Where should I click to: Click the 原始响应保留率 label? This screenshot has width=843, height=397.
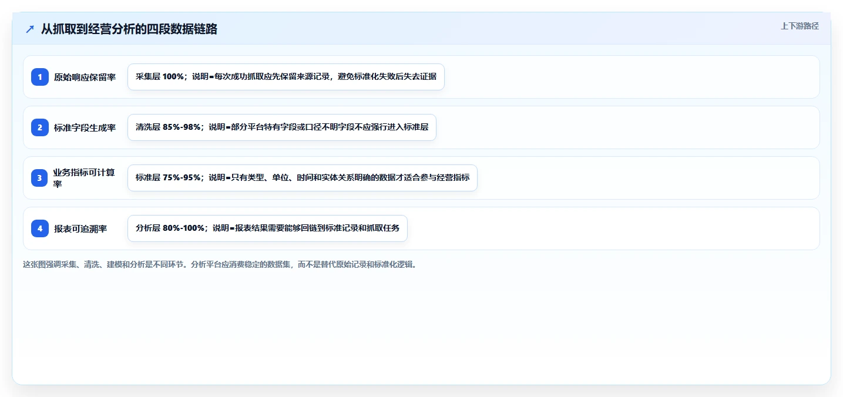pos(85,77)
